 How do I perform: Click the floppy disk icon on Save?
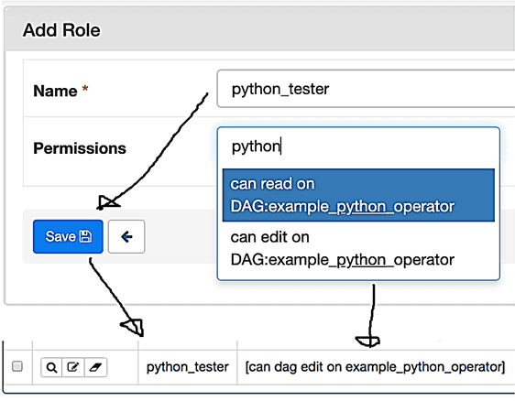[86, 236]
